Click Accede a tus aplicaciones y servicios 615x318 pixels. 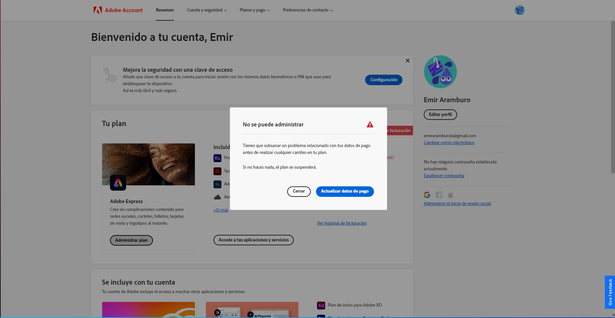(x=253, y=240)
